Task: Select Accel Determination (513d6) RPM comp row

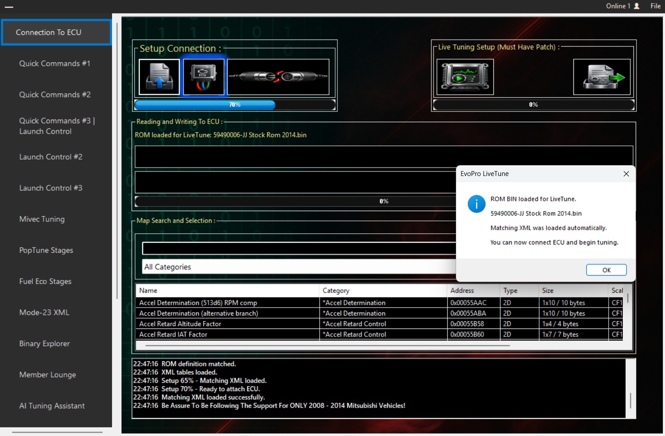Action: (x=379, y=303)
